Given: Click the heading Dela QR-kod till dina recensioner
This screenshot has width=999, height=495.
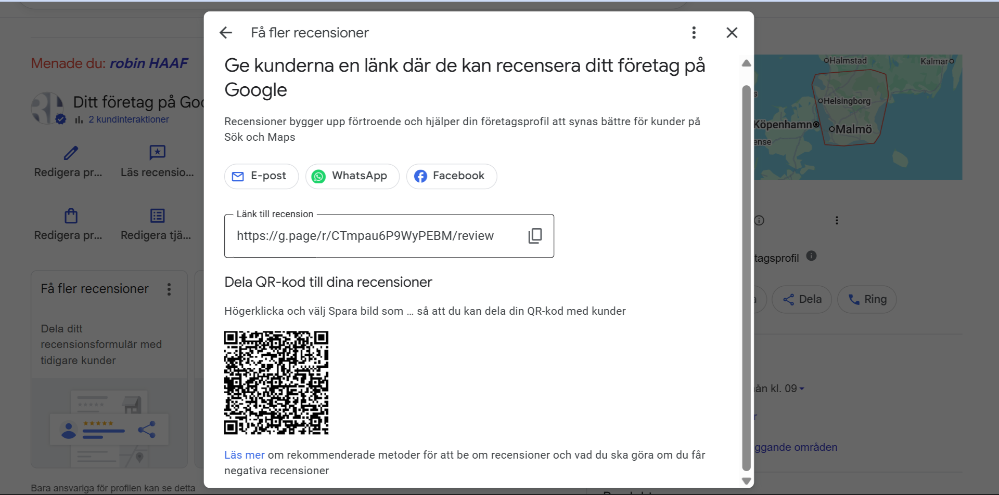Looking at the screenshot, I should [328, 282].
